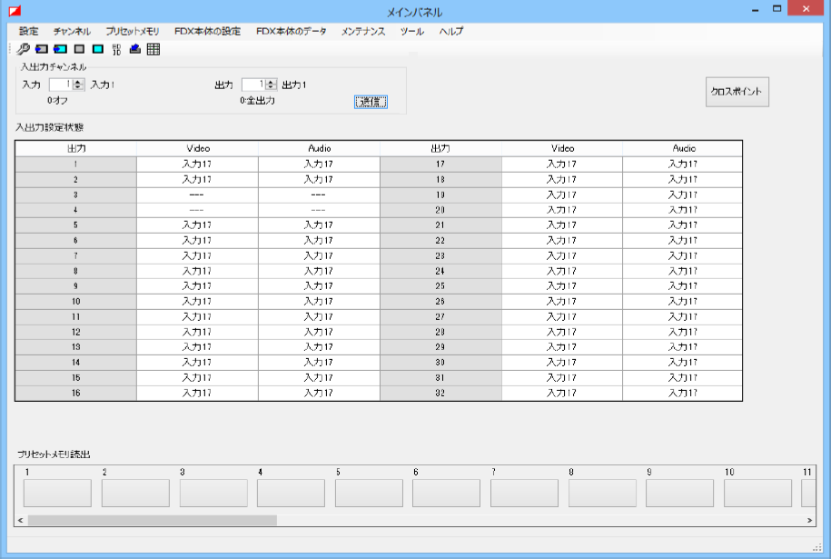
Task: Open the 設定 menu
Action: tap(28, 31)
